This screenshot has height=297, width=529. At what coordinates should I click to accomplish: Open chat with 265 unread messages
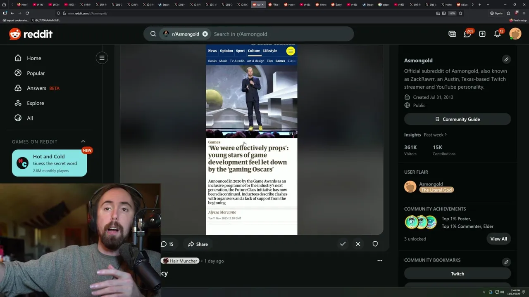[467, 34]
